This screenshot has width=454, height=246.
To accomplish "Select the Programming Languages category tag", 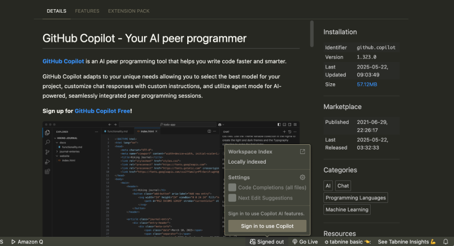I will (356, 198).
